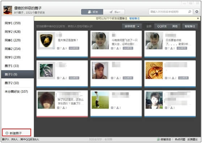Select circle 同学2 (428)

tap(17, 32)
